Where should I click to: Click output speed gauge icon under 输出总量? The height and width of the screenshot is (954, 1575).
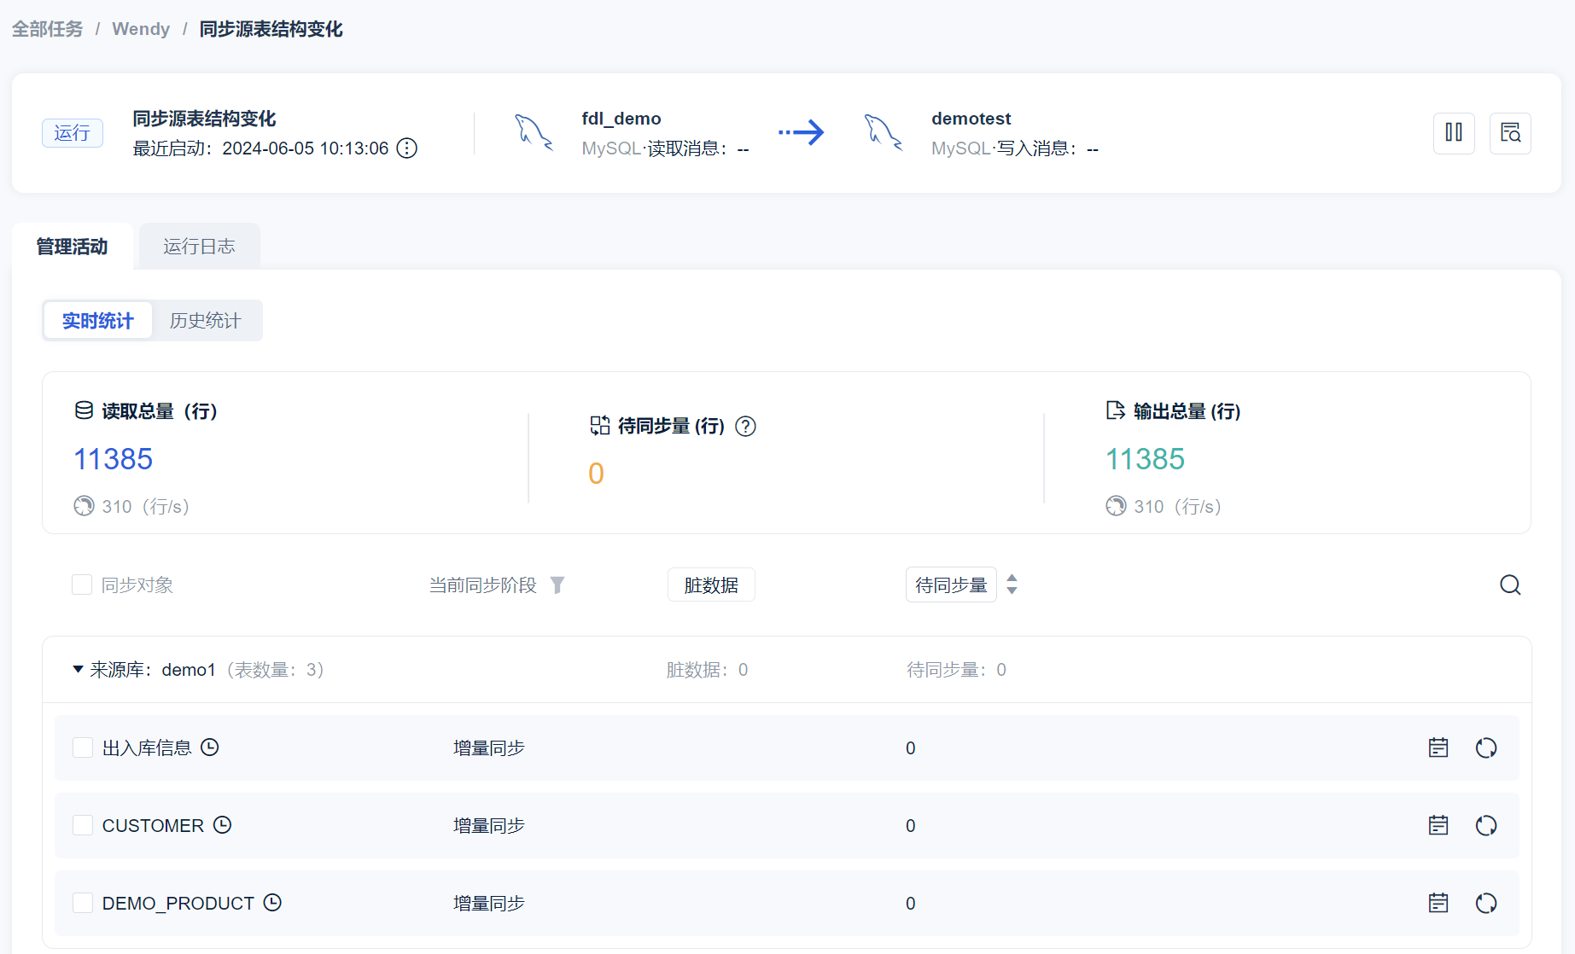[x=1116, y=506]
